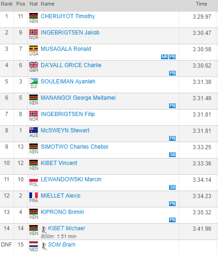Click the Djibouti flag next to SOULEIMAN
This screenshot has height=254, width=218.
coord(34,81)
